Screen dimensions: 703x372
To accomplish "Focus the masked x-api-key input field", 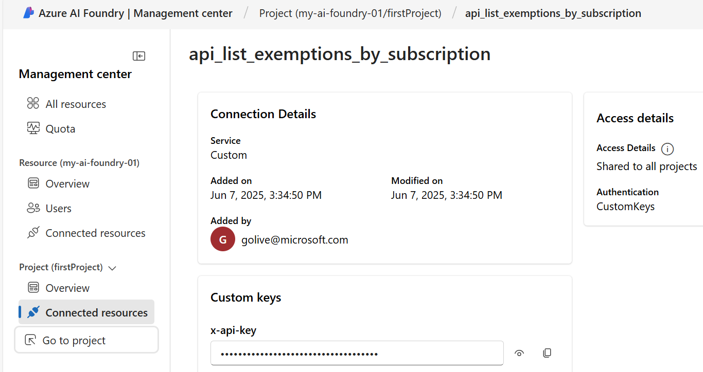I will point(357,353).
